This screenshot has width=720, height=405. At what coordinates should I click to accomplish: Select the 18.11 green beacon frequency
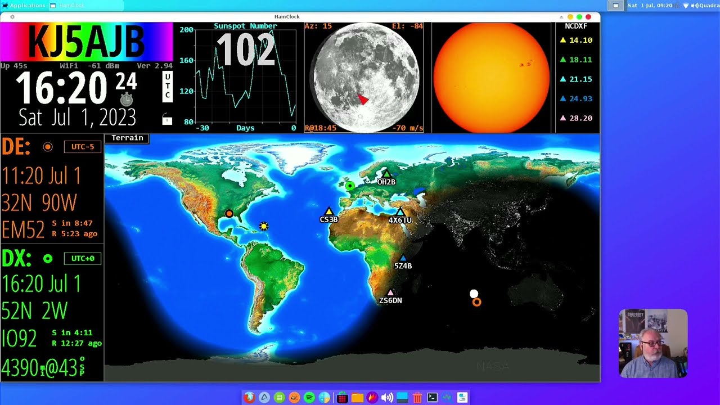tap(575, 60)
